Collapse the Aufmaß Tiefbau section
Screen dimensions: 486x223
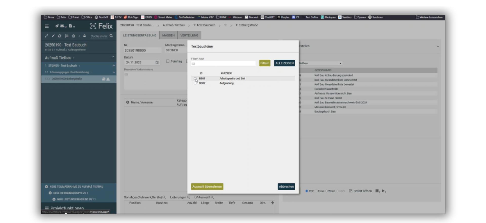113,57
